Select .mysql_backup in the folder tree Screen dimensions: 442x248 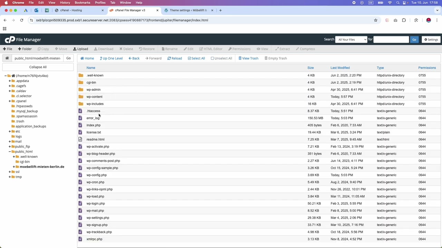coord(27,111)
